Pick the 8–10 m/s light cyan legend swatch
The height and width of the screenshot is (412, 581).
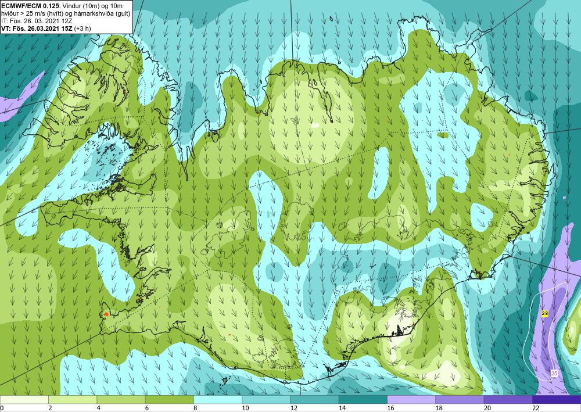coord(218,399)
